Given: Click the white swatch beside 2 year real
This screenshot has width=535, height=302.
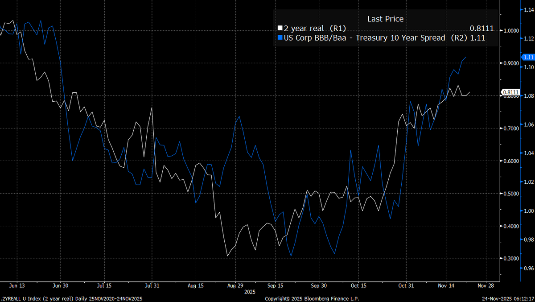Looking at the screenshot, I should pos(280,29).
